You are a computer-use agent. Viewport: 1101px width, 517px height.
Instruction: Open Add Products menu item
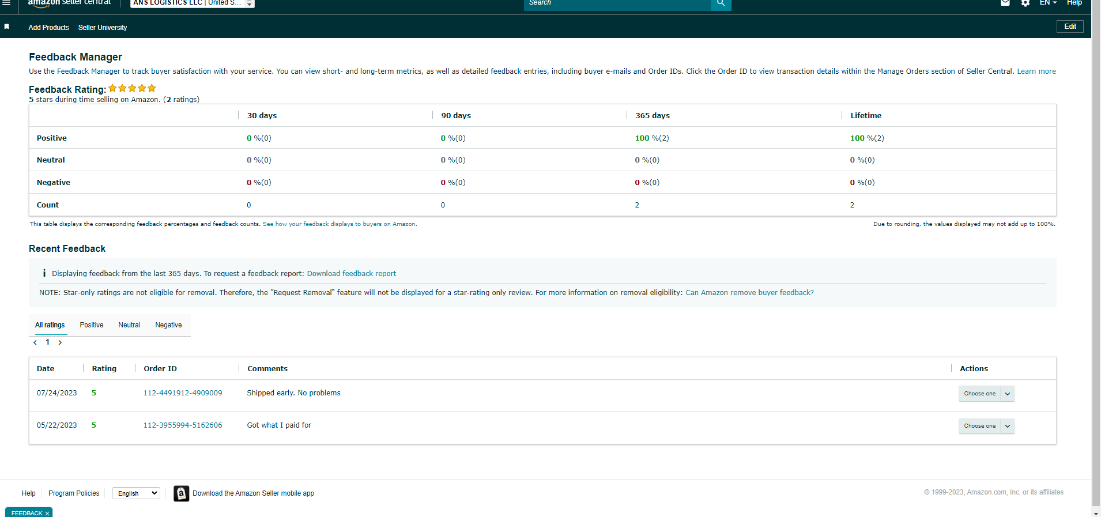[x=48, y=28]
